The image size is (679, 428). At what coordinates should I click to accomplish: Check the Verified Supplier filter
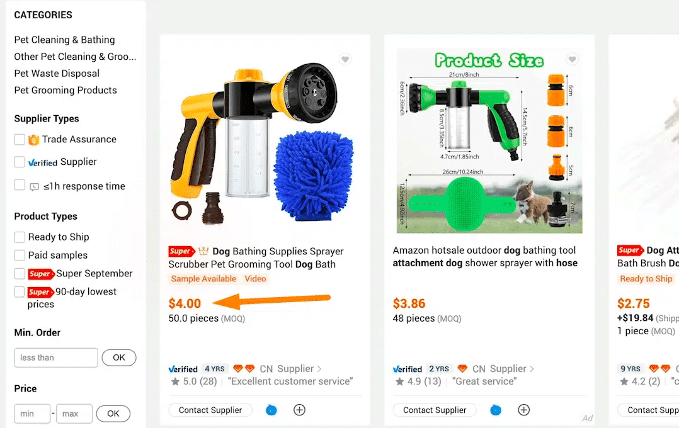[20, 162]
